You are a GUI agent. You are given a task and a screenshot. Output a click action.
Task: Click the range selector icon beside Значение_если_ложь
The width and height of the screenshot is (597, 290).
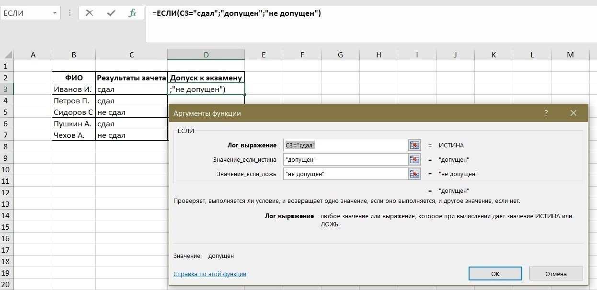[415, 174]
